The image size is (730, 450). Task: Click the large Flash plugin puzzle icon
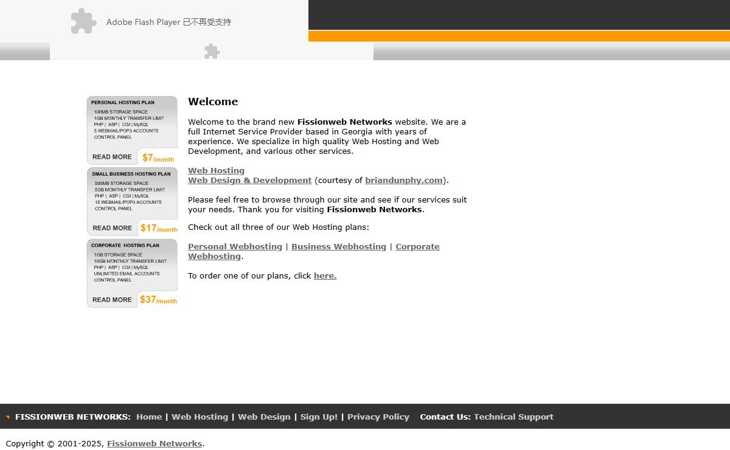[x=84, y=21]
